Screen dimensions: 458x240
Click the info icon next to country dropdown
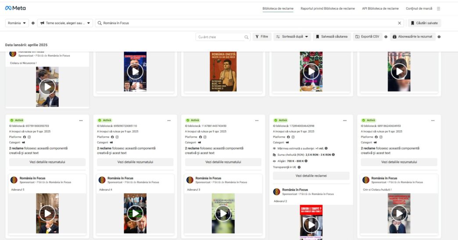pyautogui.click(x=33, y=23)
